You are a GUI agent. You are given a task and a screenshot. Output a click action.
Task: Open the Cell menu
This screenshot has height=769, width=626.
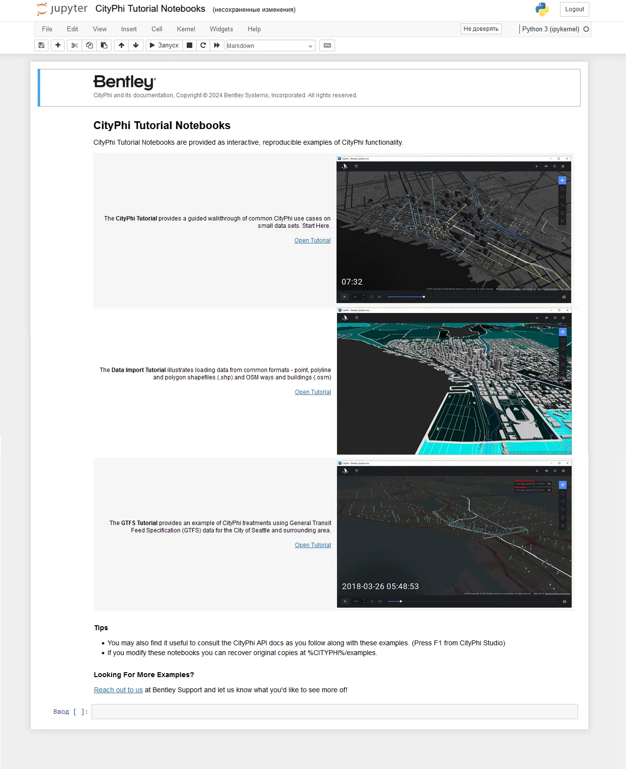click(157, 29)
